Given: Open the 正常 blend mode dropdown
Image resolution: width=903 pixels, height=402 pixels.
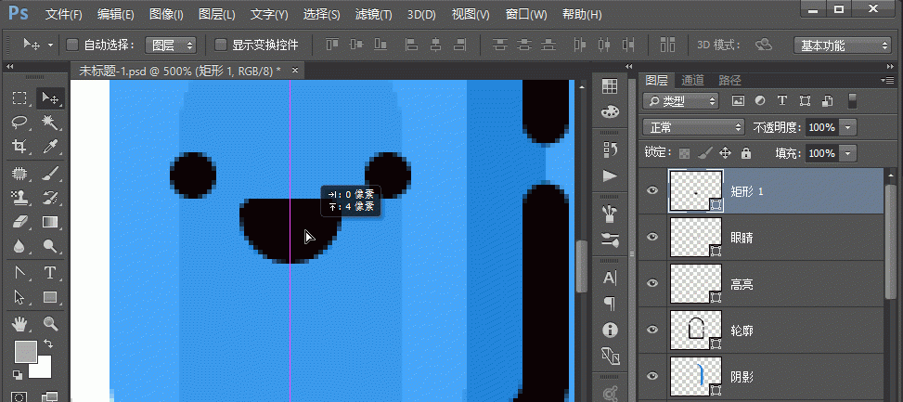Looking at the screenshot, I should (694, 126).
